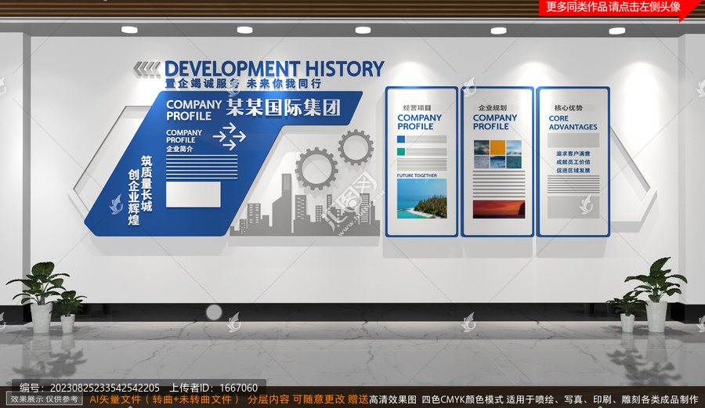Select the 企业简介 label
The image size is (705, 408).
coord(179,149)
